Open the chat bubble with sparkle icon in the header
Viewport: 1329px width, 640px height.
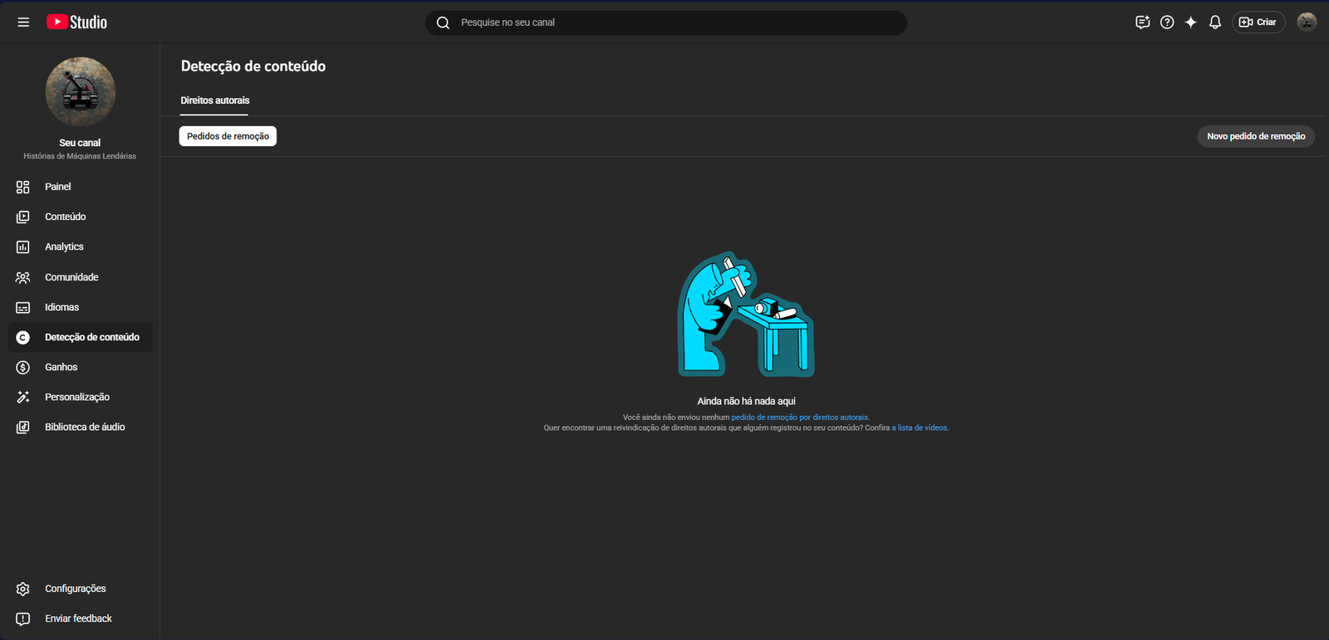pyautogui.click(x=1143, y=22)
